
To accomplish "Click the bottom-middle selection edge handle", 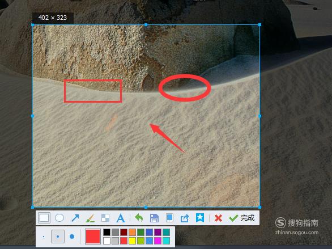I will 146,207.
